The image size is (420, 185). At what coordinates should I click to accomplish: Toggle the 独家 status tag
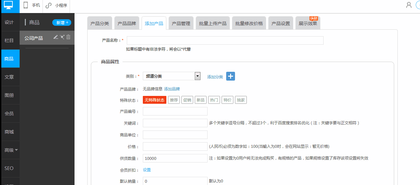click(x=241, y=100)
